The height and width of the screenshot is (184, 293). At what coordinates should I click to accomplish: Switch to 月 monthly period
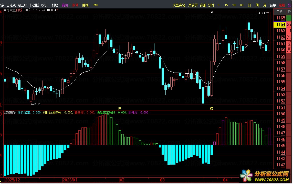pos(265,5)
